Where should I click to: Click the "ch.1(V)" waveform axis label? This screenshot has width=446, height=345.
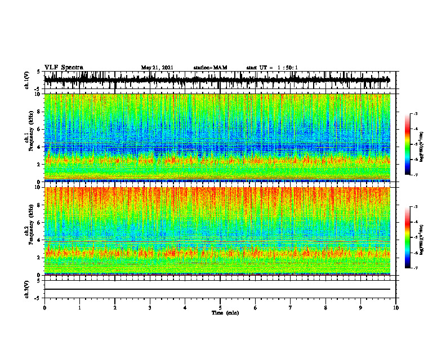(x=26, y=80)
